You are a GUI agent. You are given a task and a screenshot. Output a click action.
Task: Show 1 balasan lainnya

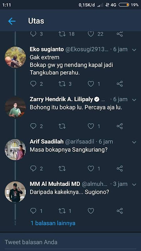pos(53,223)
